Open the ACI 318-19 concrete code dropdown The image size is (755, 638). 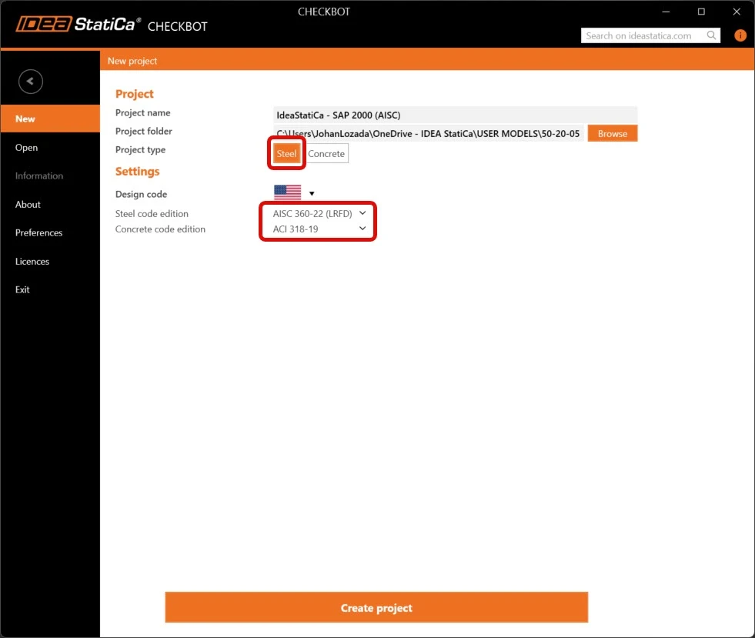319,229
